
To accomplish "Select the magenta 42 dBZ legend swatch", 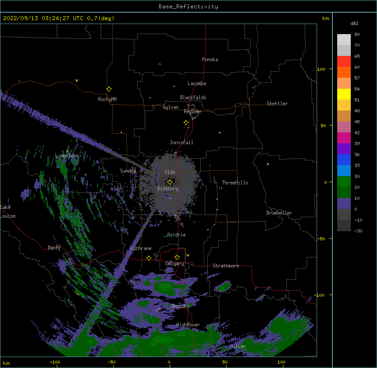I will pos(344,138).
